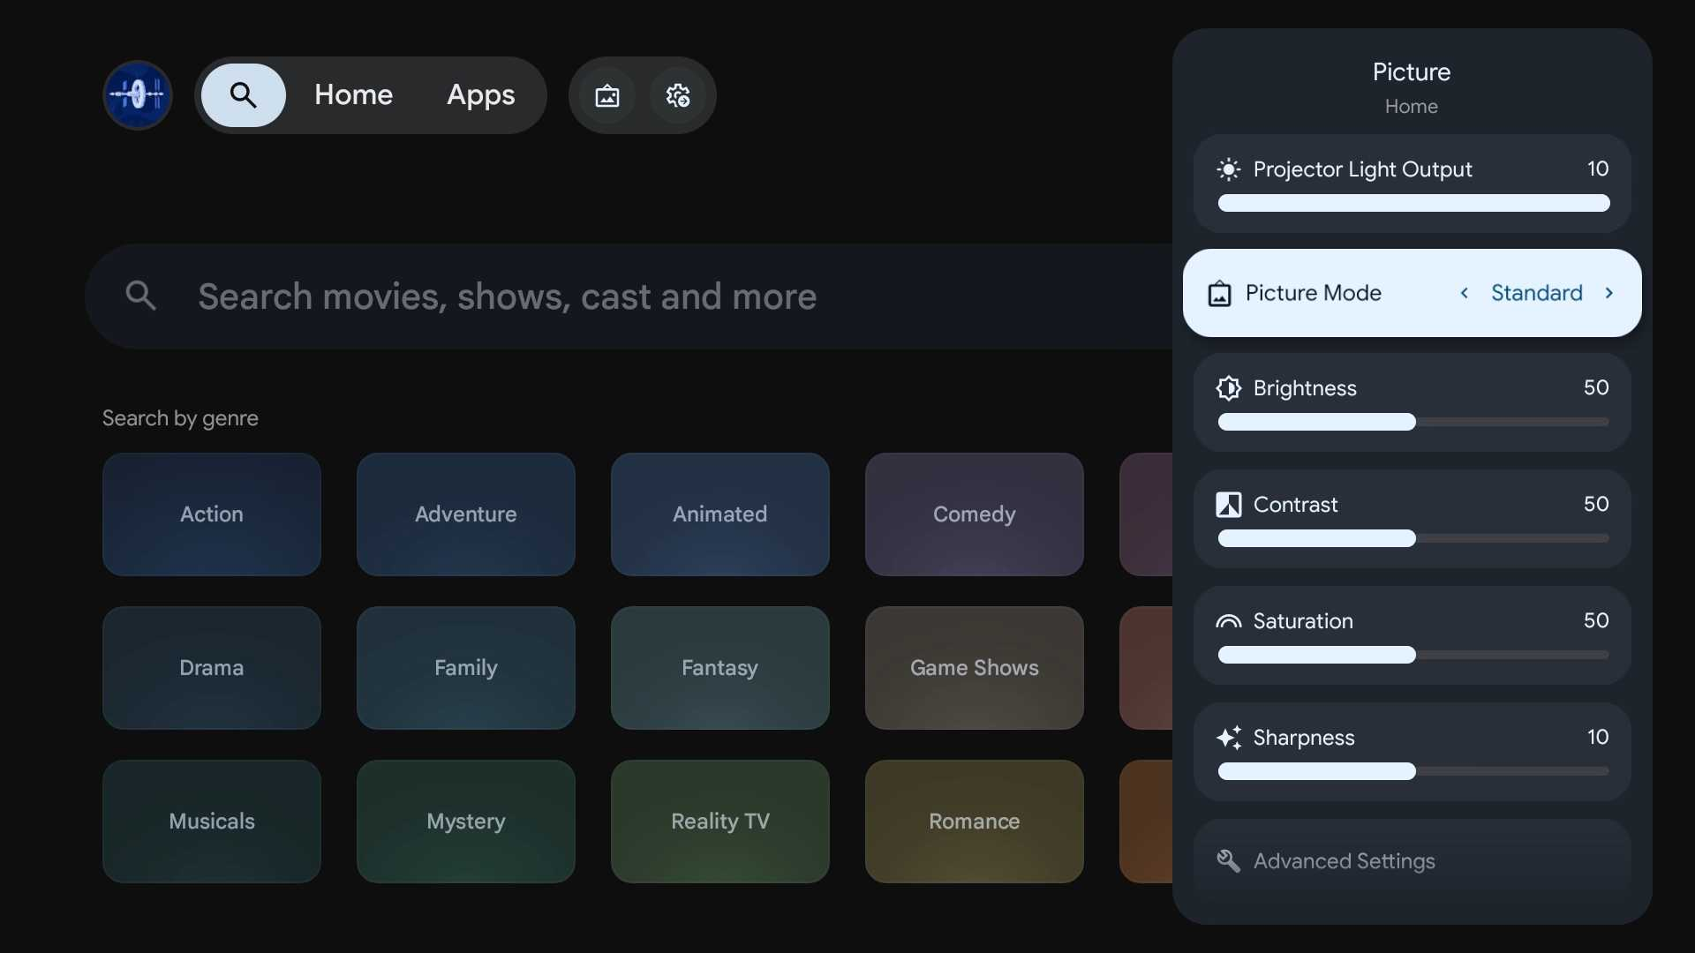This screenshot has height=953, width=1695.
Task: Switch Picture Mode to previous option
Action: point(1465,293)
